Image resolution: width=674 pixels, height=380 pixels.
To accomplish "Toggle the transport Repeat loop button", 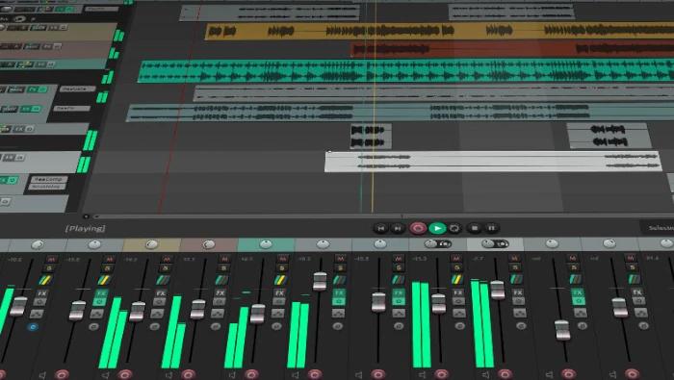I will coord(454,228).
